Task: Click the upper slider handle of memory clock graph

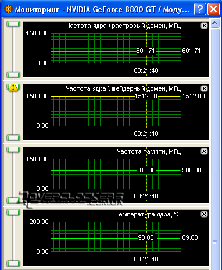Action: (13, 150)
